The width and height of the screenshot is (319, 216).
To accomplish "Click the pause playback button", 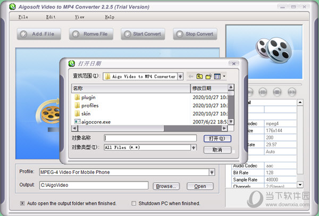I will (263, 92).
